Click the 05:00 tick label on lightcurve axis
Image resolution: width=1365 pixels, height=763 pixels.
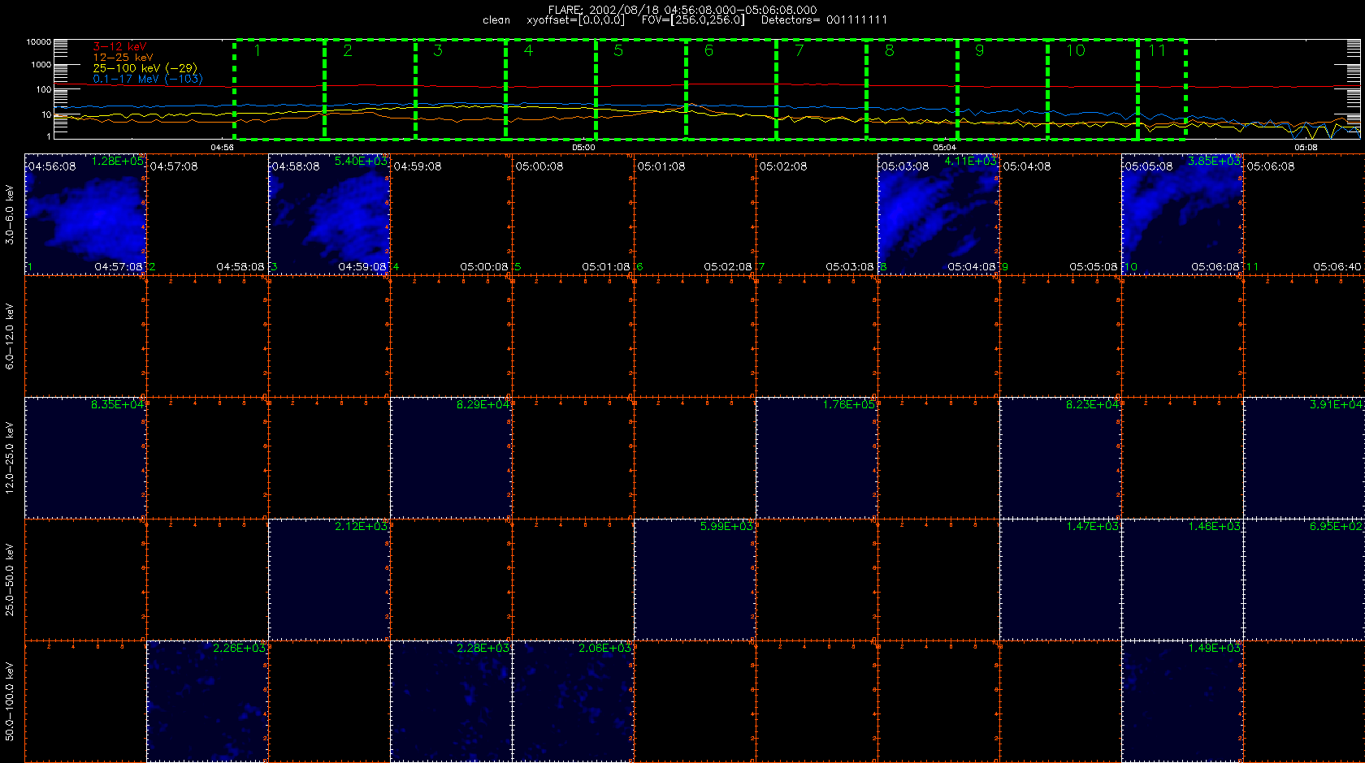point(583,148)
